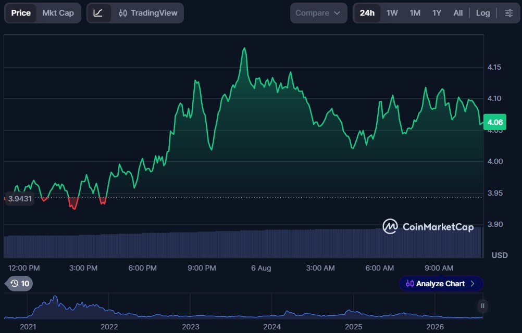The width and height of the screenshot is (522, 333).
Task: Select 1Y time range
Action: [x=437, y=13]
